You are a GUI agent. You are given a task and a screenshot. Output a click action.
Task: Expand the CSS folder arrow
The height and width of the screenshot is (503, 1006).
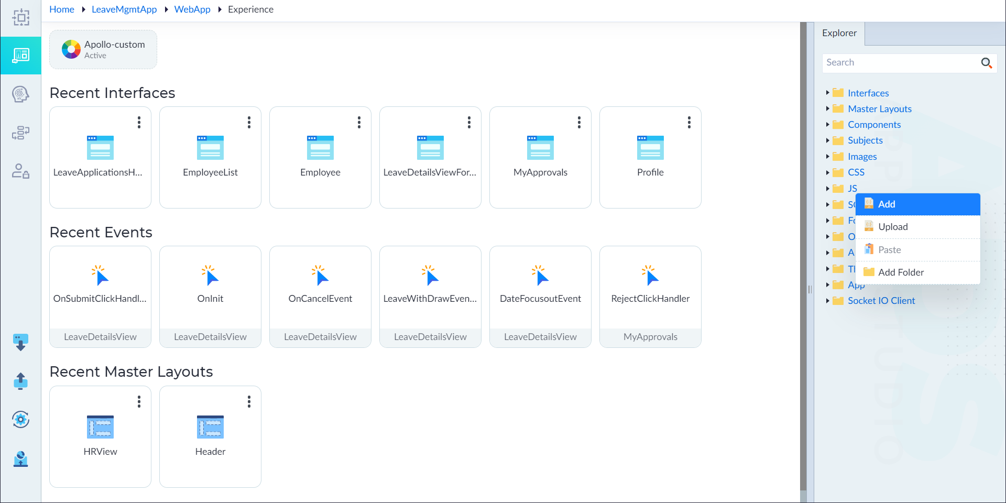[827, 172]
